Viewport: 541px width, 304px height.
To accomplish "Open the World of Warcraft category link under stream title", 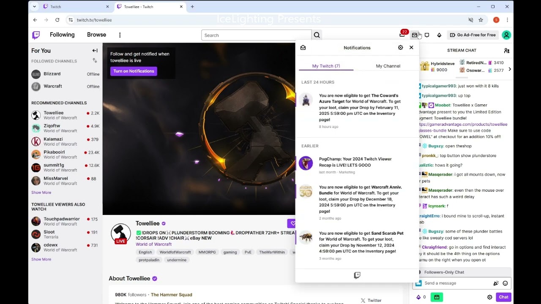I will point(153,244).
